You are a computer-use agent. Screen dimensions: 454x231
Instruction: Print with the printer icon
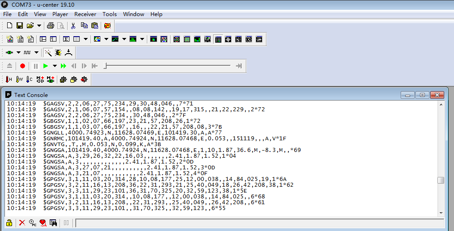[51, 25]
